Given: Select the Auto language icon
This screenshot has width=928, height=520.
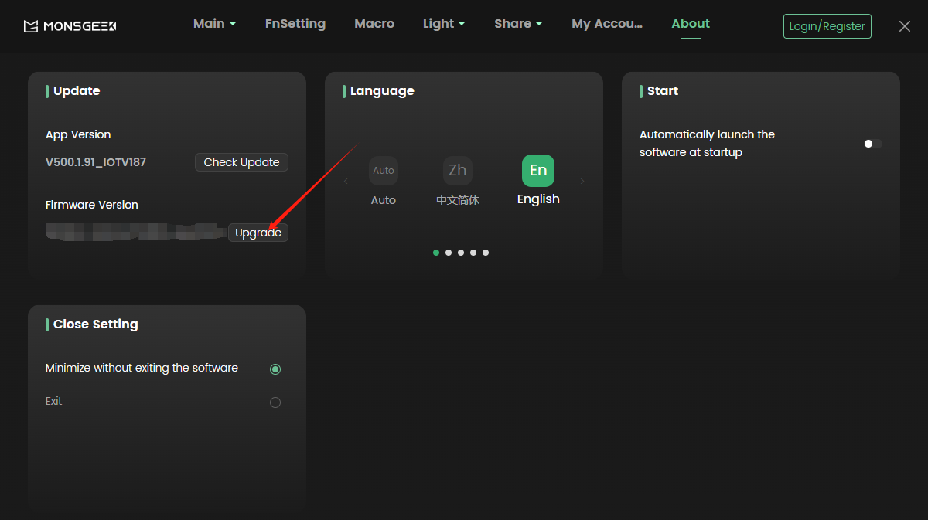Looking at the screenshot, I should coord(384,171).
